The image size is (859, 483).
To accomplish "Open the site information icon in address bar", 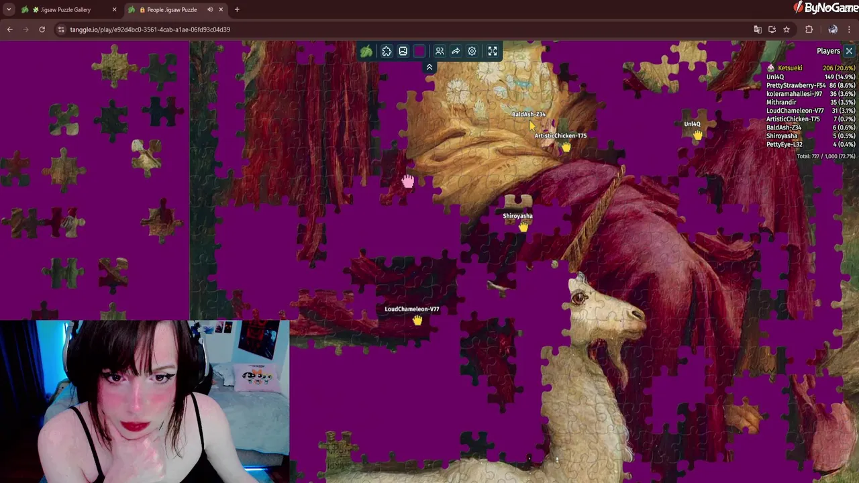I will (61, 30).
